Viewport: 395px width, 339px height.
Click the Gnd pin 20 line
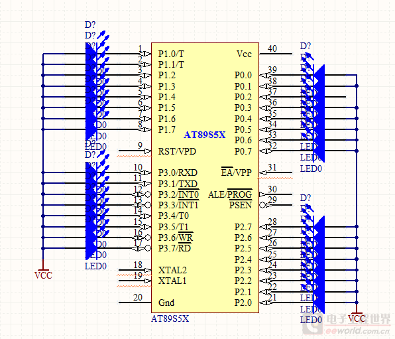[135, 303]
